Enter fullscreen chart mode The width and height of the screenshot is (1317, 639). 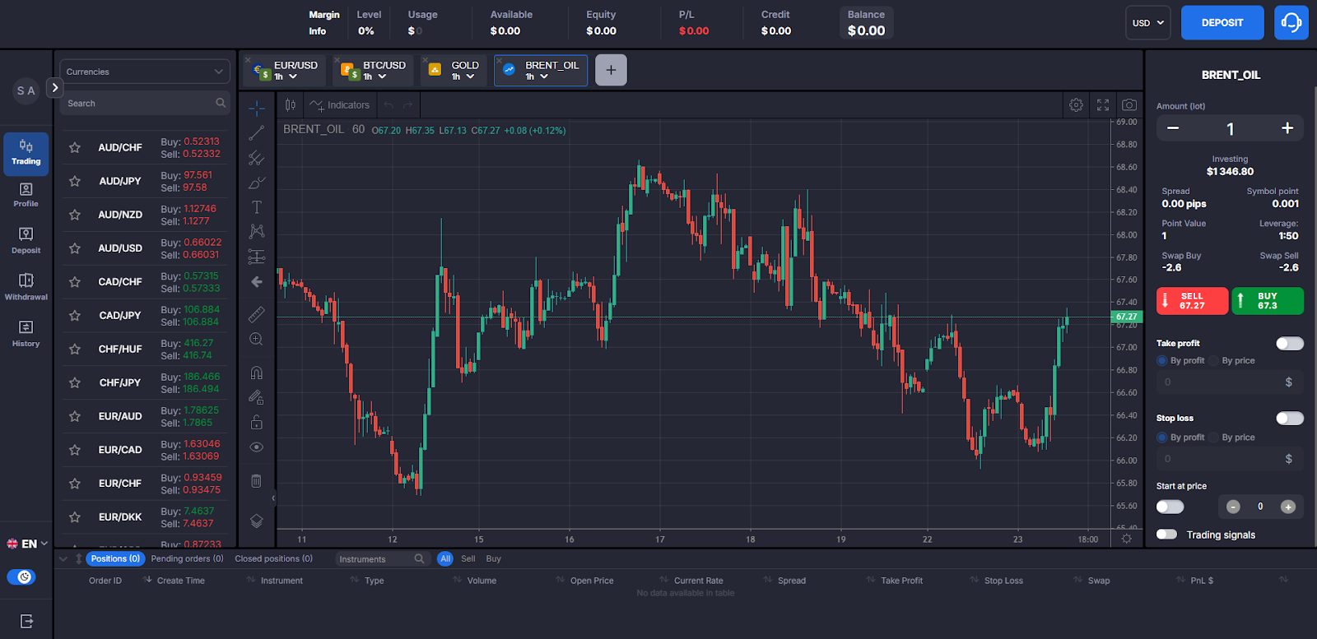click(x=1103, y=105)
